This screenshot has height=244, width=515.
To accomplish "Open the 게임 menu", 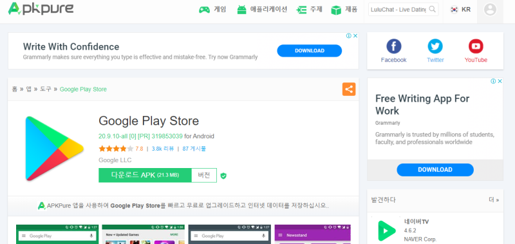I will point(220,10).
